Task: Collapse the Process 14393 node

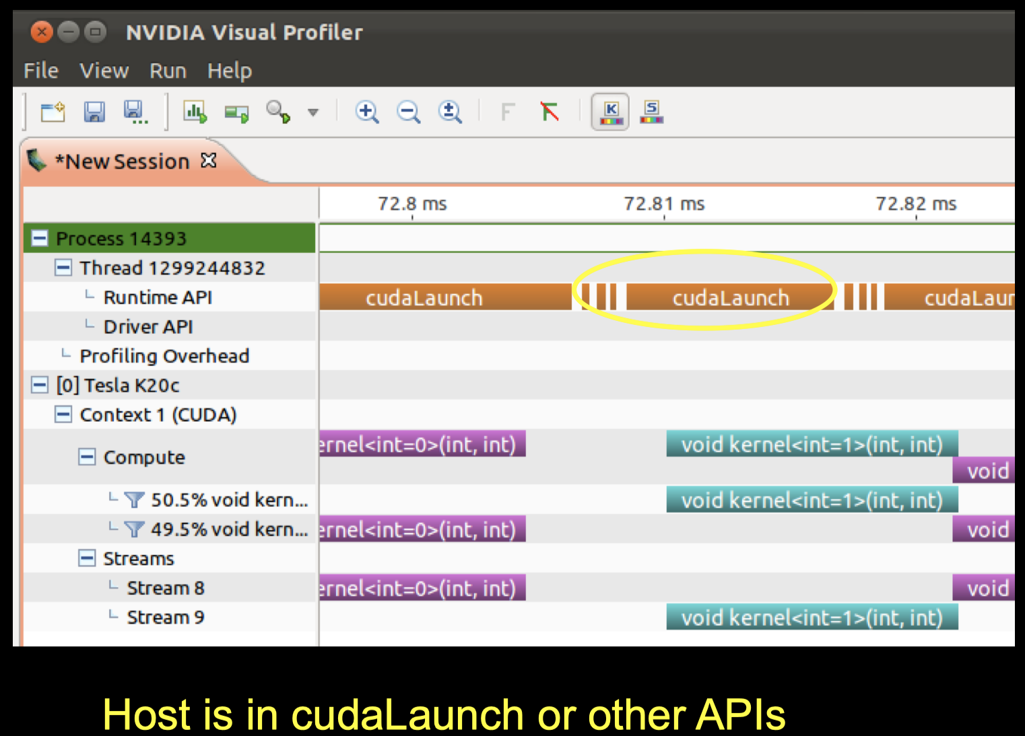Action: 39,238
